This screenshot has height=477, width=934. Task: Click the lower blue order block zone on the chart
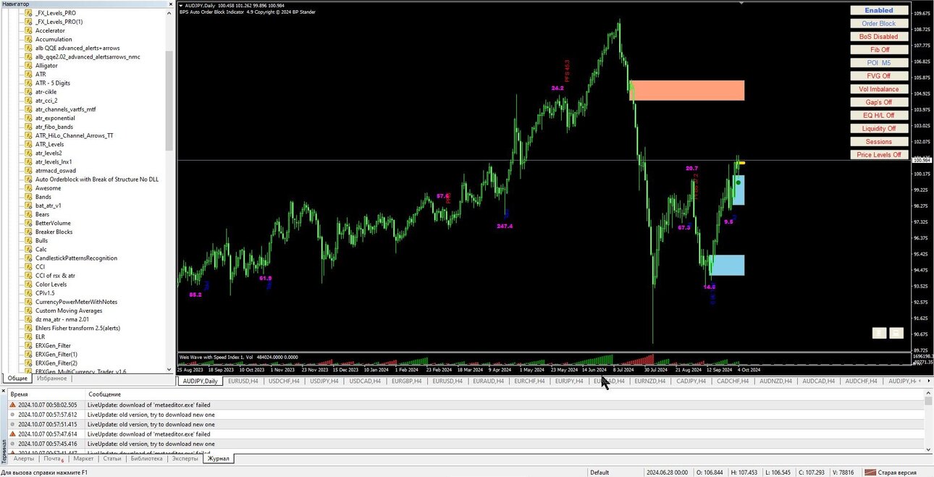click(728, 265)
